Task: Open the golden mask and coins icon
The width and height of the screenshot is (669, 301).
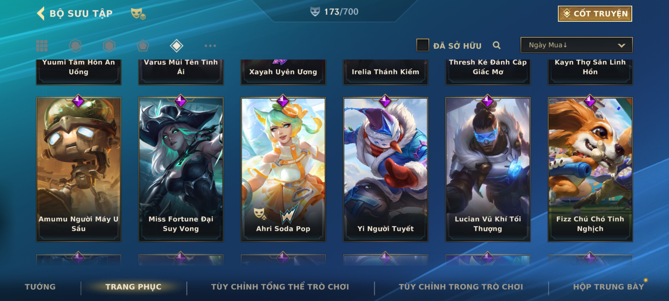Action: click(139, 13)
